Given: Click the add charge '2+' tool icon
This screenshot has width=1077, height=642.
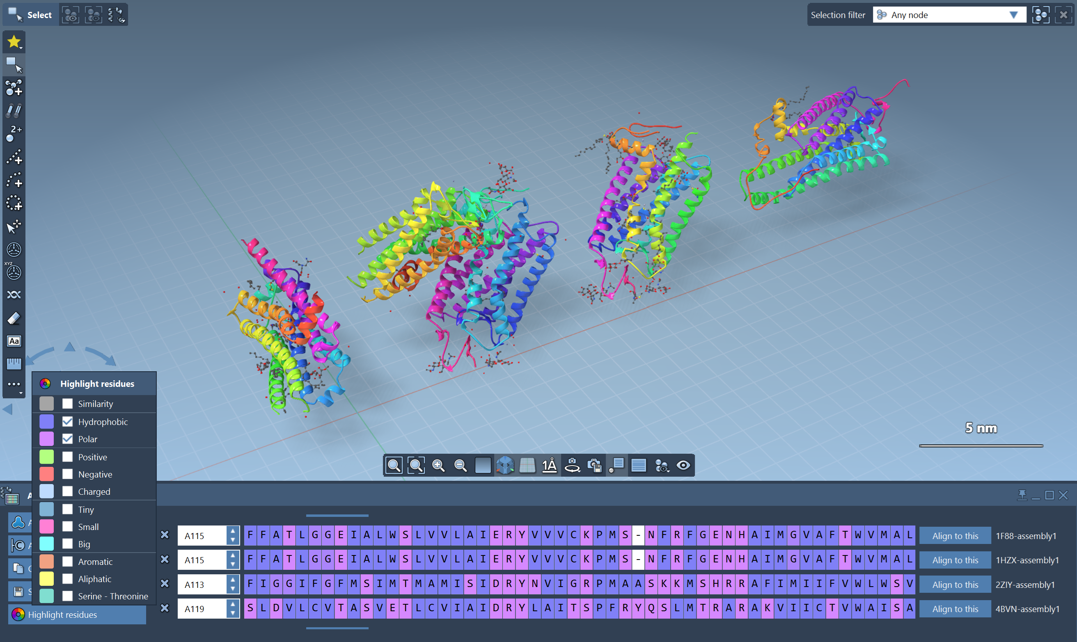Looking at the screenshot, I should pyautogui.click(x=14, y=133).
